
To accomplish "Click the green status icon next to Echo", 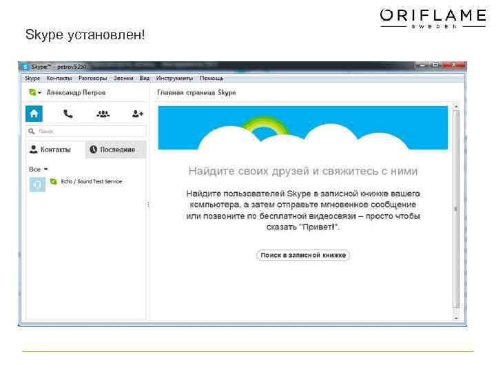I will pos(54,181).
